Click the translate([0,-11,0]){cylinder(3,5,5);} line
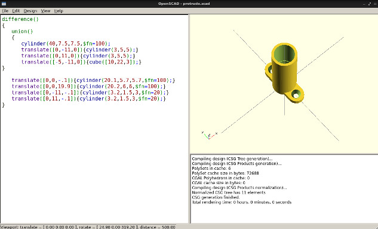This screenshot has height=229, width=378. (80, 50)
